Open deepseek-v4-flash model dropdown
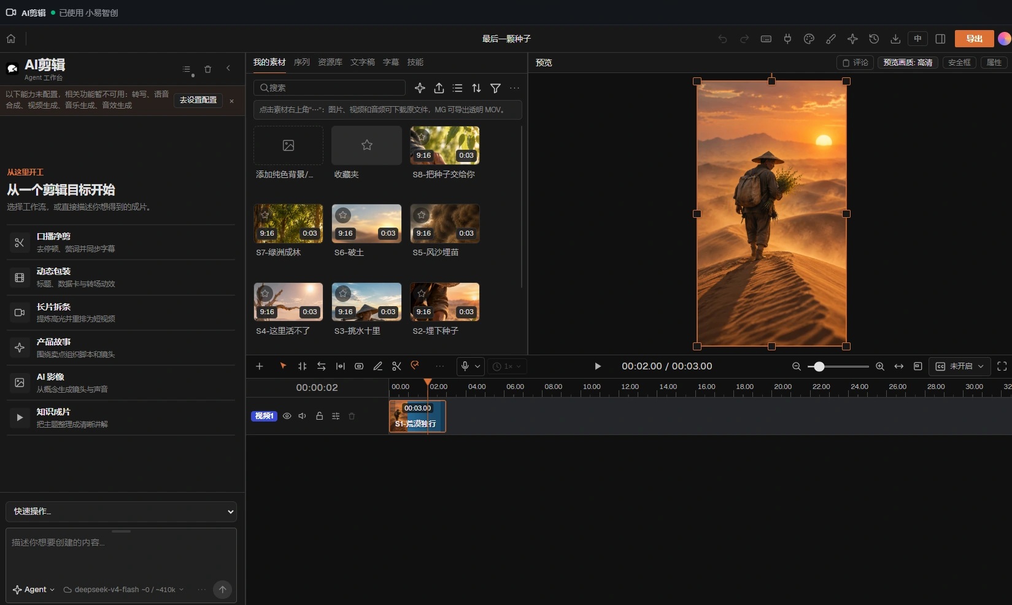 [124, 590]
